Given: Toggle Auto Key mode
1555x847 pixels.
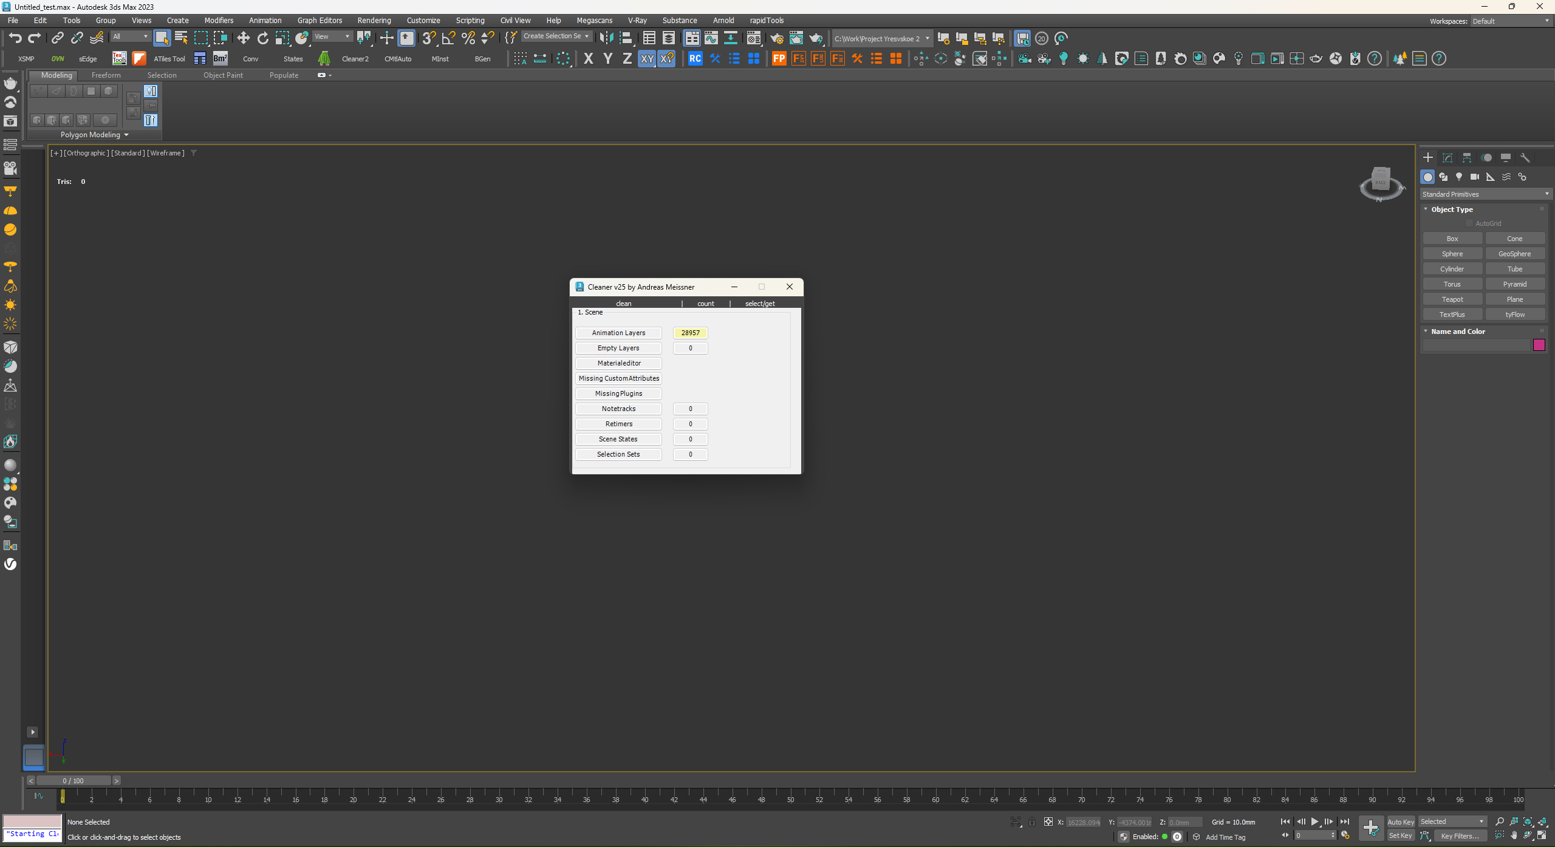Looking at the screenshot, I should 1401,821.
